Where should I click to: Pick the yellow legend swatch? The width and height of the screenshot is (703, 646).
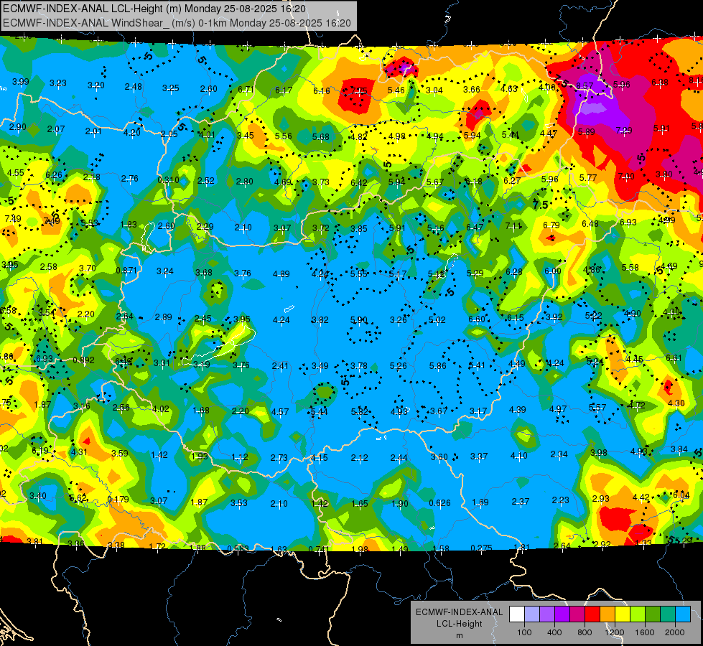click(623, 614)
